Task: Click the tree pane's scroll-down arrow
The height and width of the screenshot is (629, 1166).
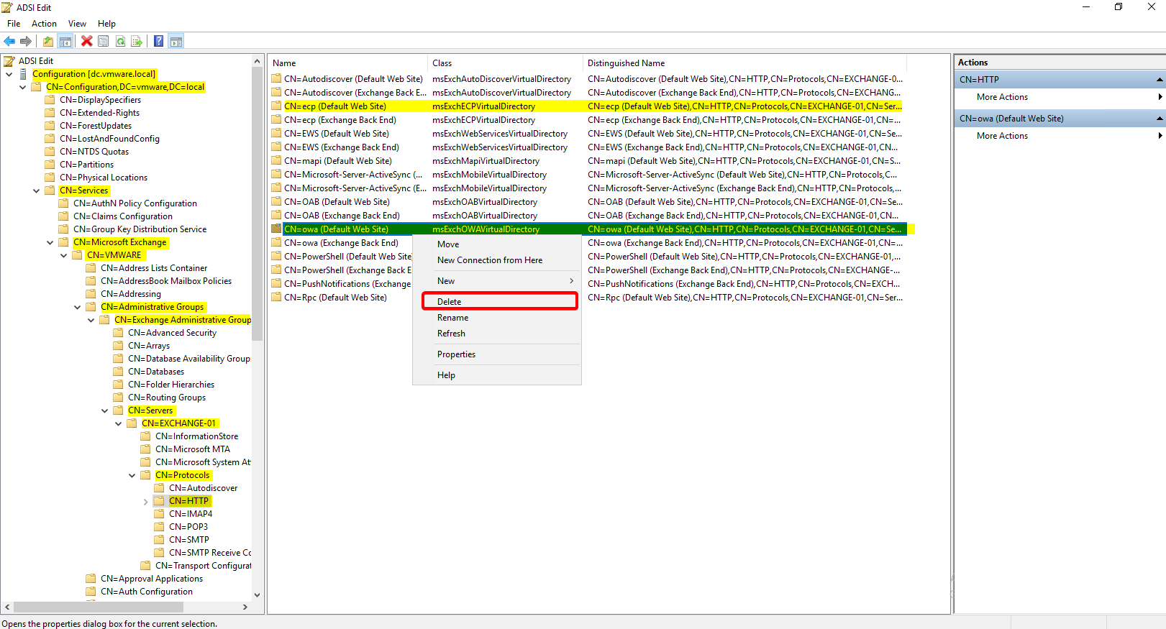Action: pos(257,595)
